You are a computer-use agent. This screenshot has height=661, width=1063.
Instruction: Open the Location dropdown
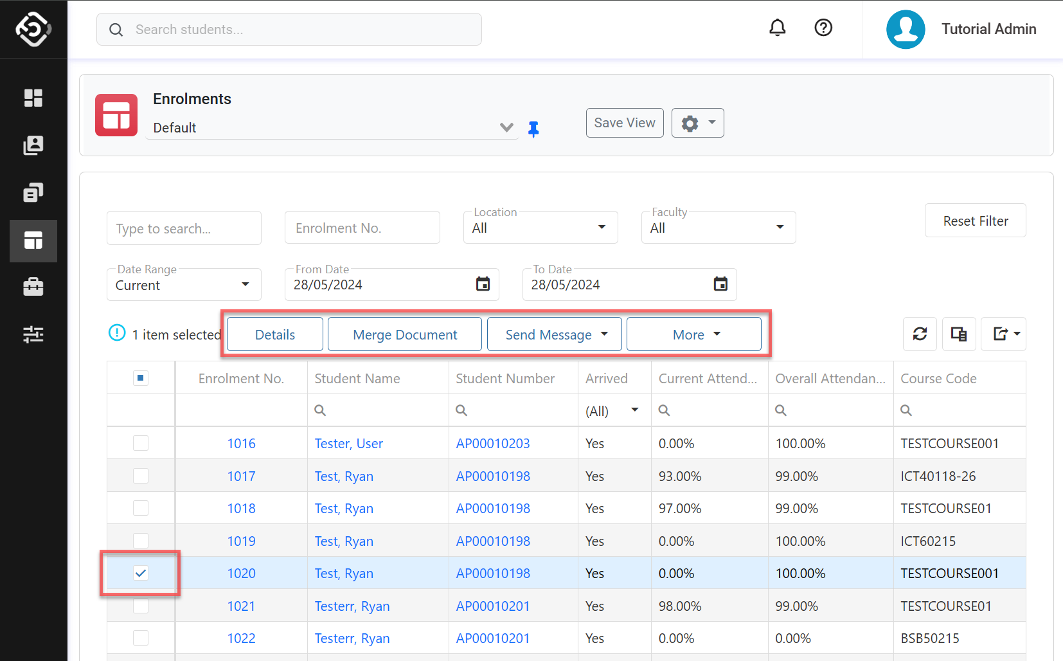[540, 228]
